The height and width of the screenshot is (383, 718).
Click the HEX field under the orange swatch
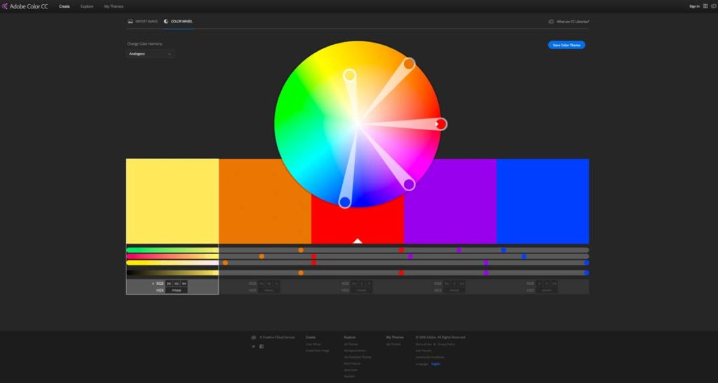tap(269, 290)
